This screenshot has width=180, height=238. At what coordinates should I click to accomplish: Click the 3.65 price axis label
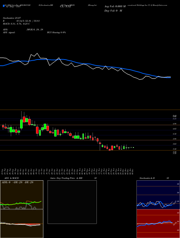(175, 144)
